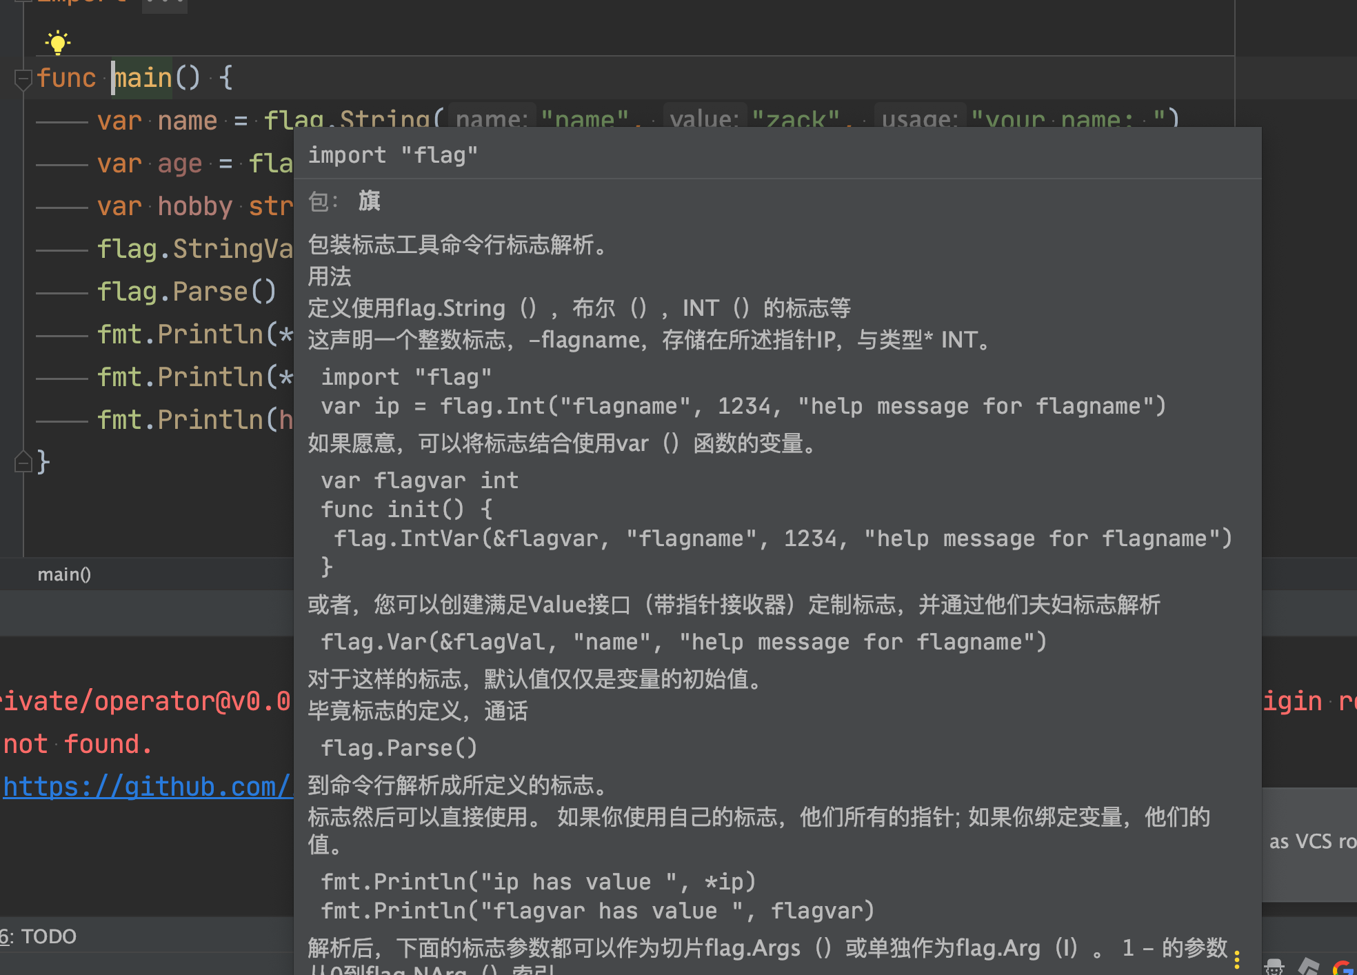Image resolution: width=1357 pixels, height=975 pixels.
Task: Click "ip has value" Println sample line
Action: click(539, 882)
